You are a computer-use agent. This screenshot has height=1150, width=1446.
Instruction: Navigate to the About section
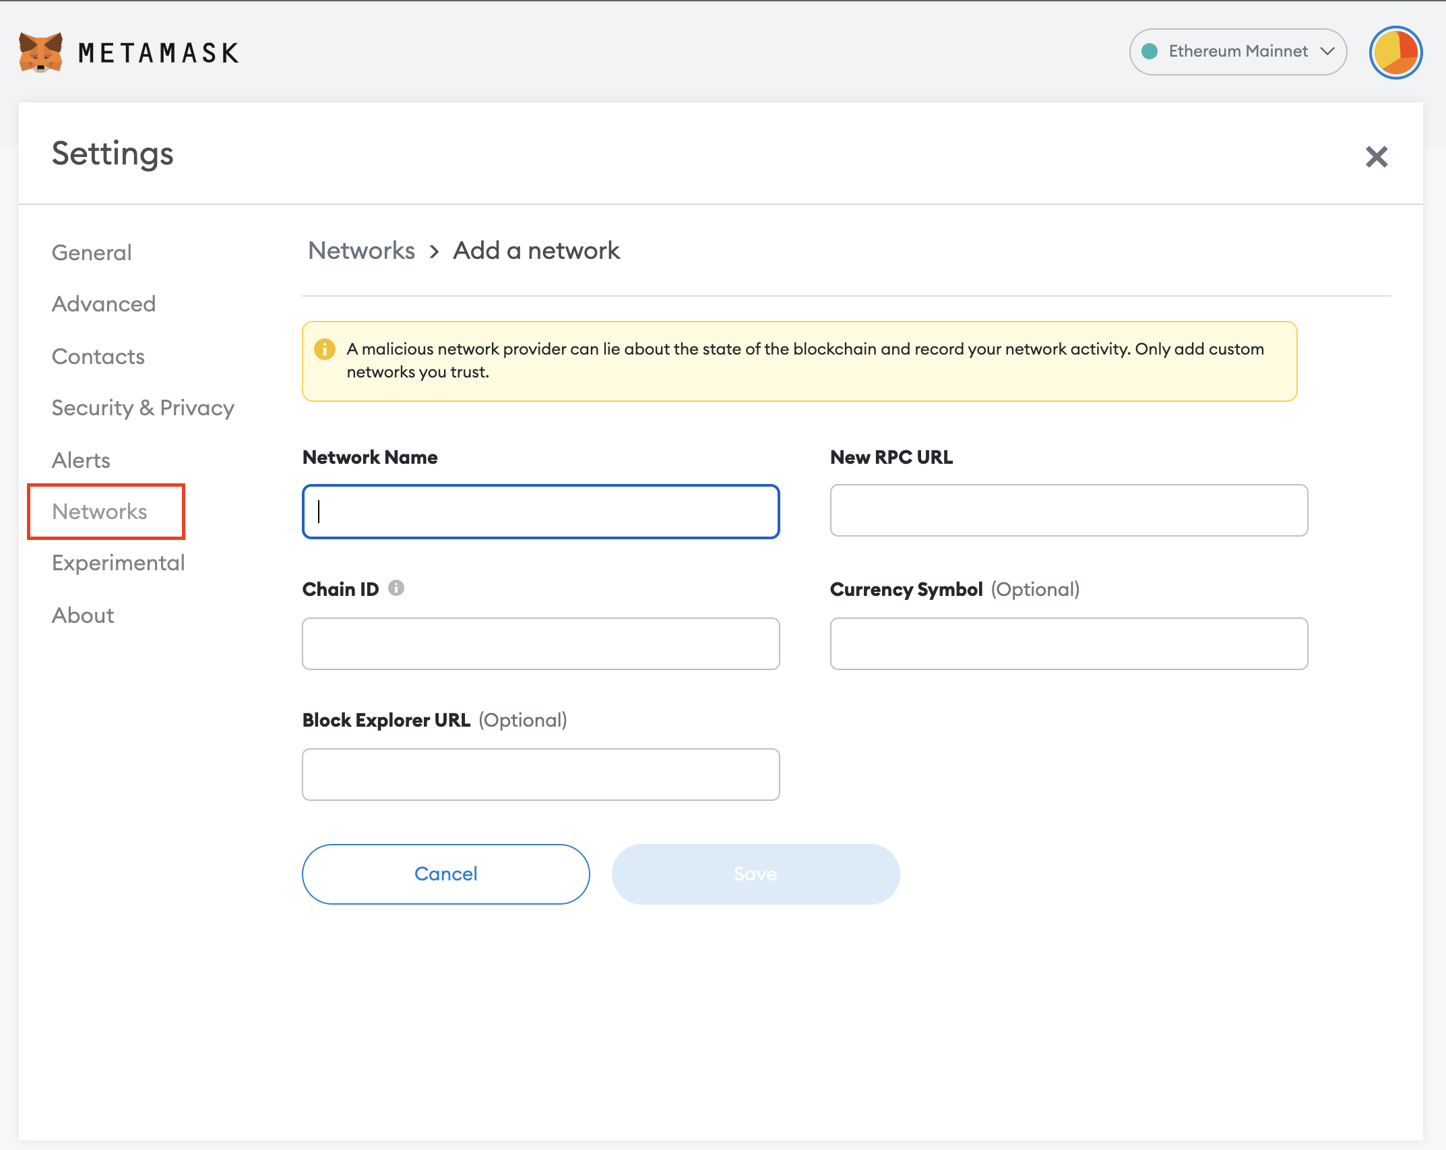(82, 615)
